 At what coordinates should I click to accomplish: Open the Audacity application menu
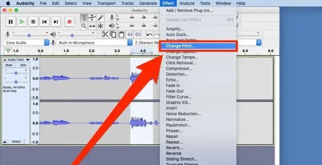25,3
